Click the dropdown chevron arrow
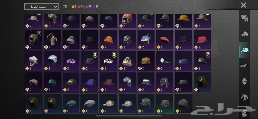Image resolution: width=258 pixels, height=119 pixels. (x=55, y=7)
